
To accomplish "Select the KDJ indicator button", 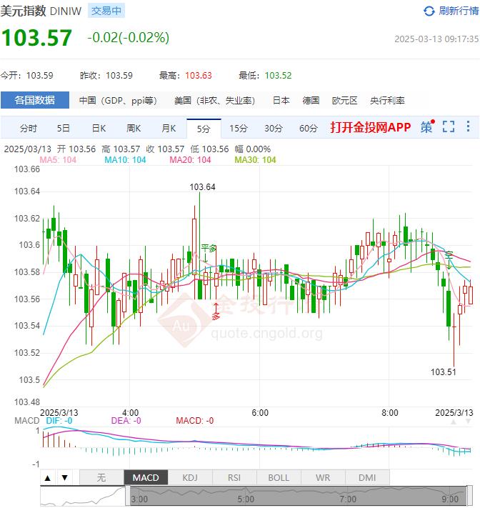I will [190, 477].
